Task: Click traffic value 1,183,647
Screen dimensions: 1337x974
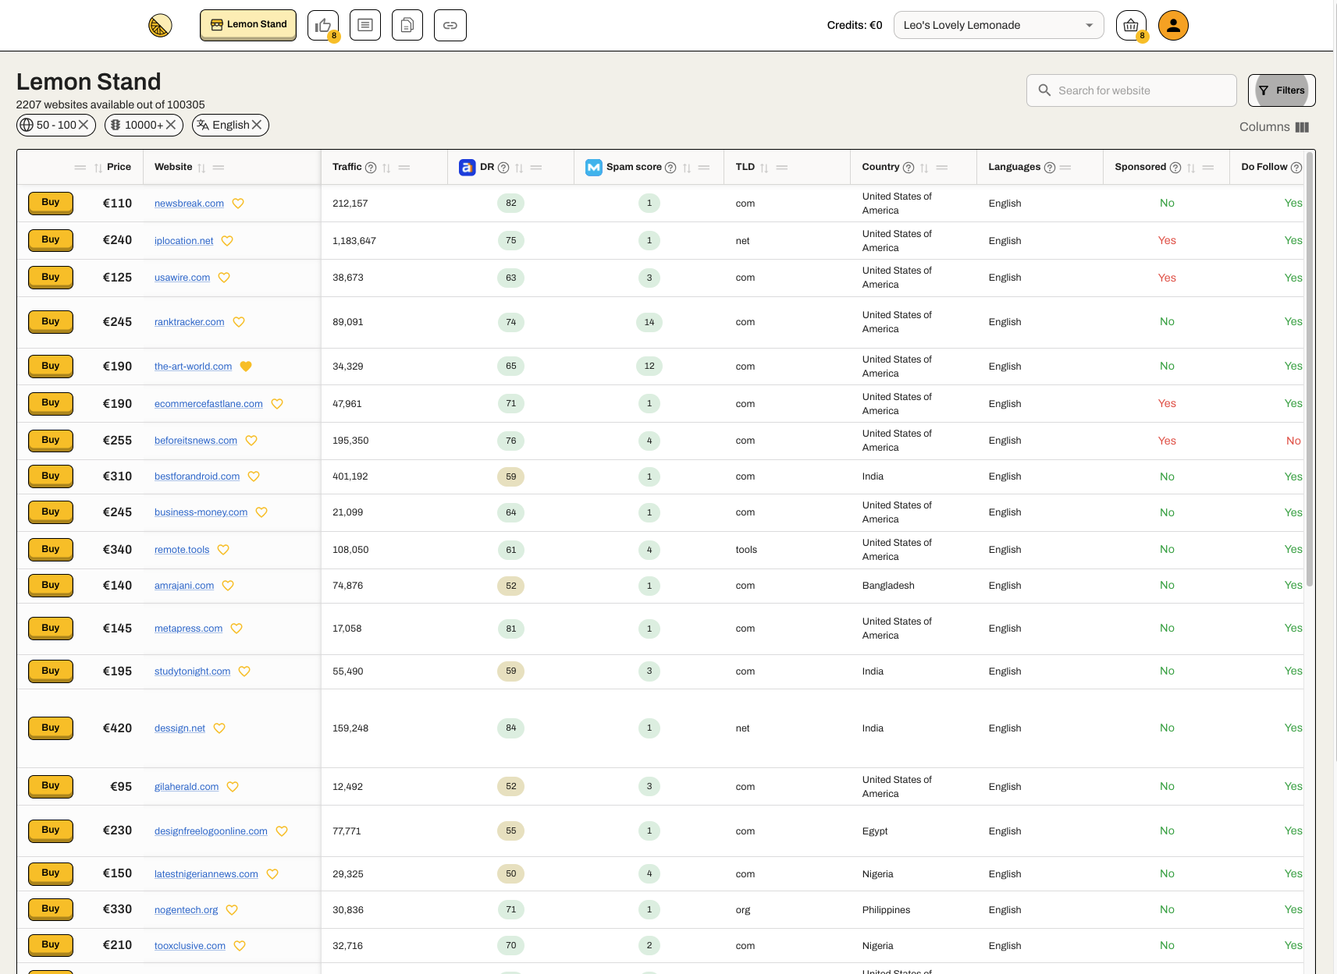Action: (354, 241)
